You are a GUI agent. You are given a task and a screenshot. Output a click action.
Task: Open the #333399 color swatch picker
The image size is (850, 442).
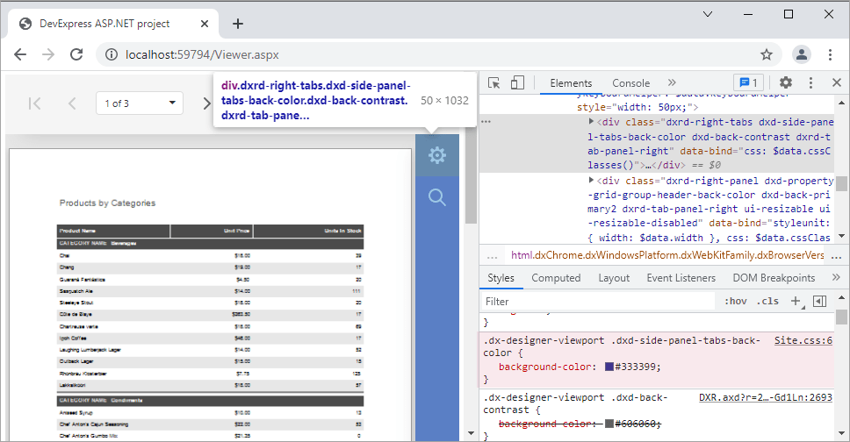609,367
